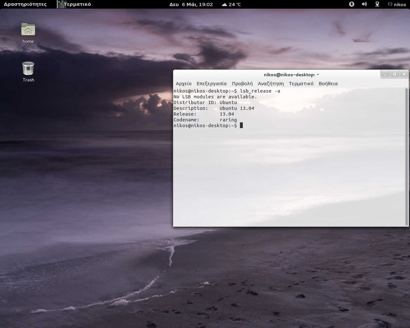Open the nikos user menu

(x=397, y=4)
